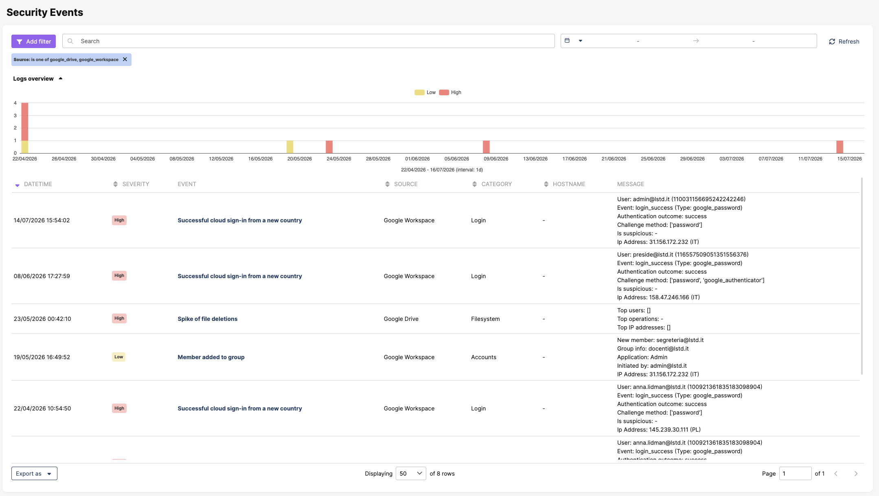879x496 pixels.
Task: Click the search magnifier icon
Action: [x=70, y=41]
